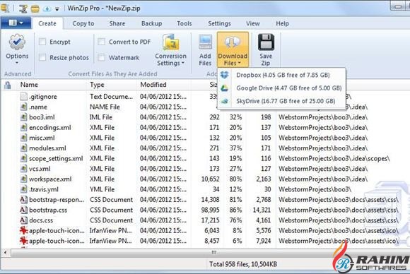410x274 pixels.
Task: Click the file icon next to modules.xml
Action: tap(24, 148)
